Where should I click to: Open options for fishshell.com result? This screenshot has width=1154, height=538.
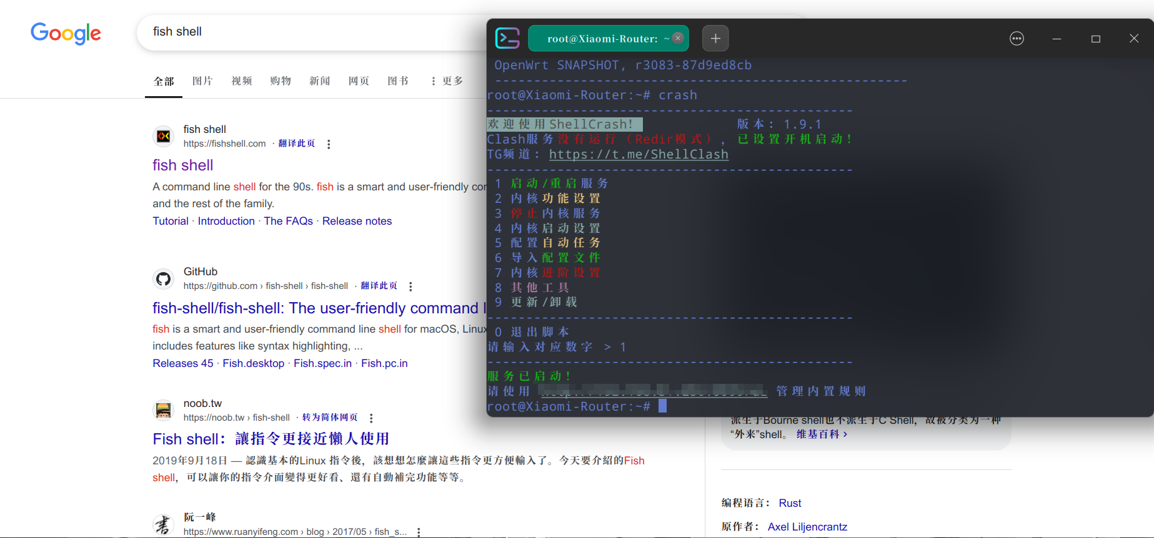[329, 144]
